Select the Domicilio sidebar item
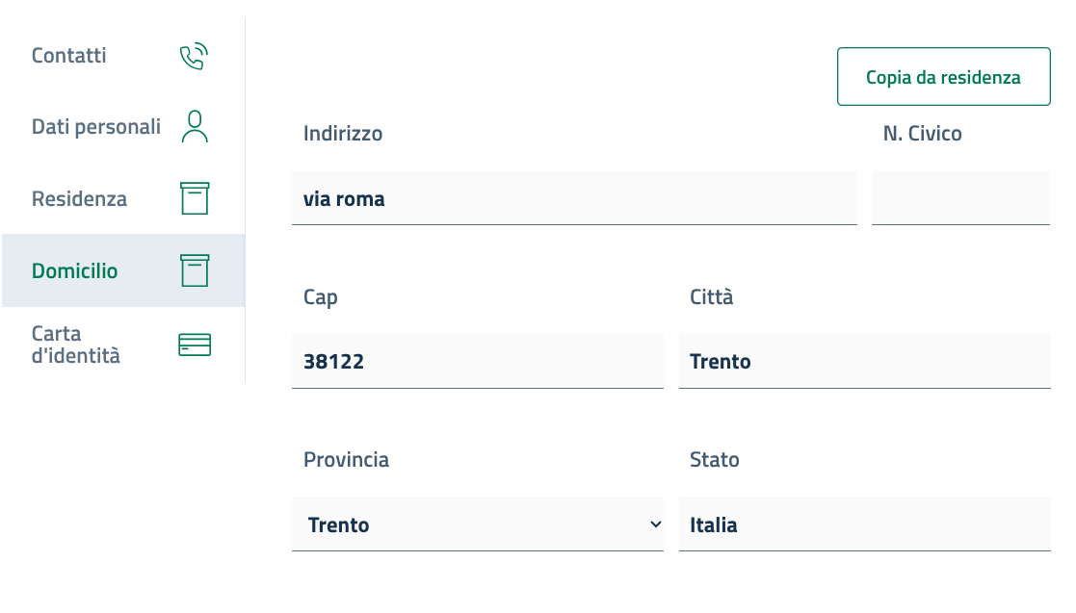Screen dimensions: 1076x613 coord(75,271)
